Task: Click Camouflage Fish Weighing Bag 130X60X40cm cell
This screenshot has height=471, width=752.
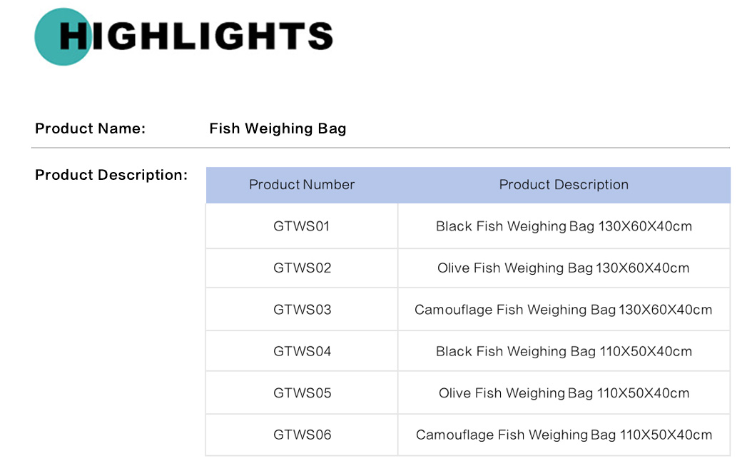Action: tap(564, 310)
